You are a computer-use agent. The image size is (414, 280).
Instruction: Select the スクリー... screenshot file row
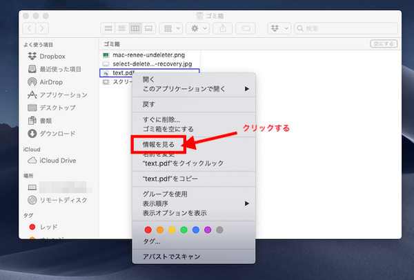coord(116,82)
